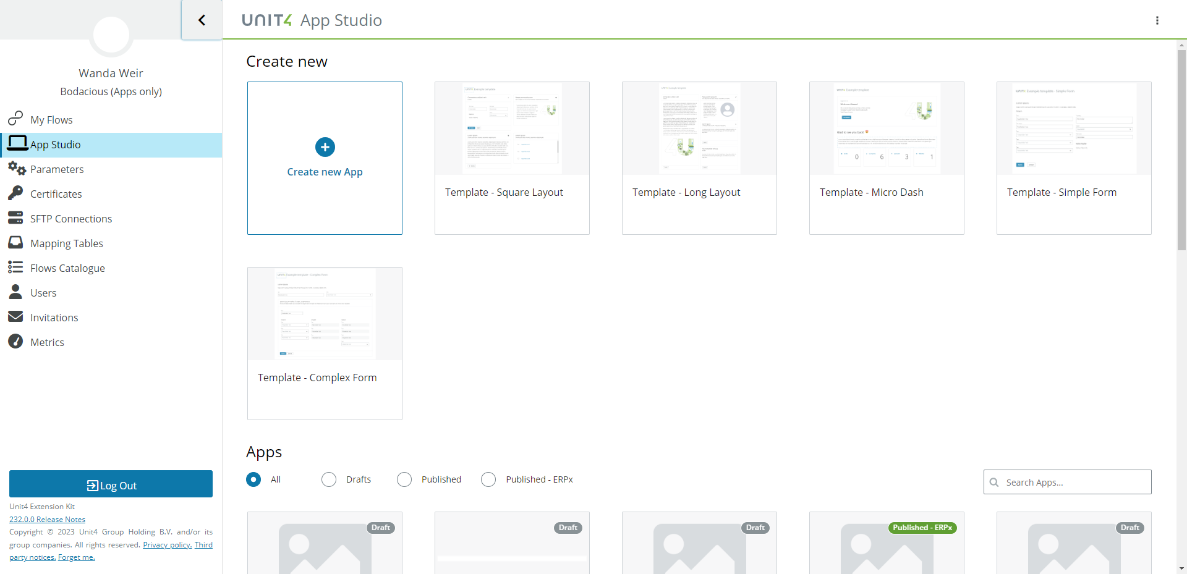Choose Template - Simple Form thumbnail
The height and width of the screenshot is (574, 1187).
coord(1074,129)
